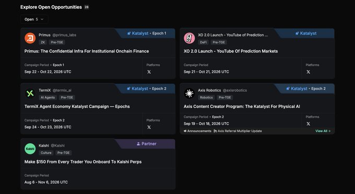355x194 pixels.
Task: Click the Axis Robotics project name
Action: click(x=209, y=90)
